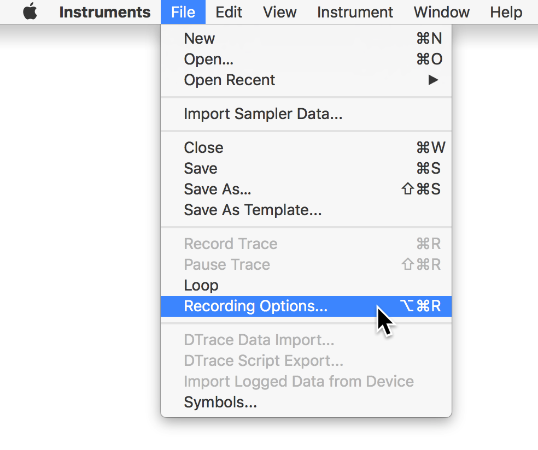Select Save As Template...
The image size is (538, 450).
[x=253, y=210]
